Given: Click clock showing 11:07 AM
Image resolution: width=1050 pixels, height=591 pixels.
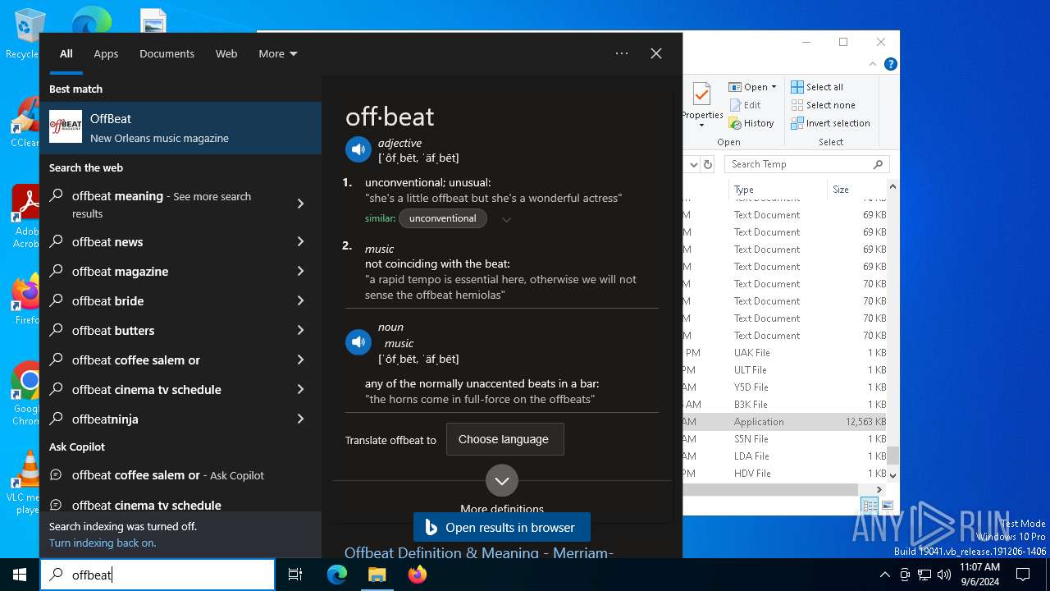Looking at the screenshot, I should [x=979, y=575].
